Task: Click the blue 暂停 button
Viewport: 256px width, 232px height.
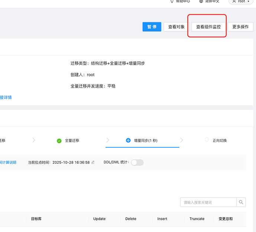Action: click(152, 27)
